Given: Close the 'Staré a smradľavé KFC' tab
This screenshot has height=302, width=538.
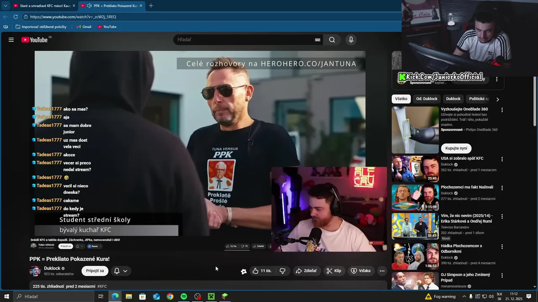Looking at the screenshot, I should coord(74,6).
